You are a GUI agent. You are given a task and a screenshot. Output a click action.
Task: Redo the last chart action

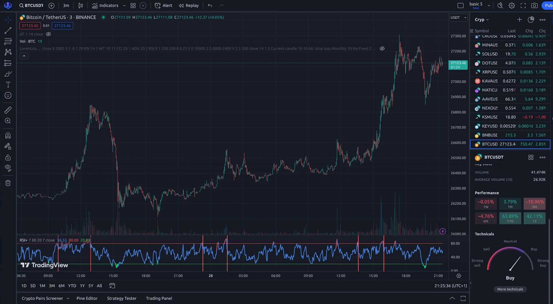(221, 5)
